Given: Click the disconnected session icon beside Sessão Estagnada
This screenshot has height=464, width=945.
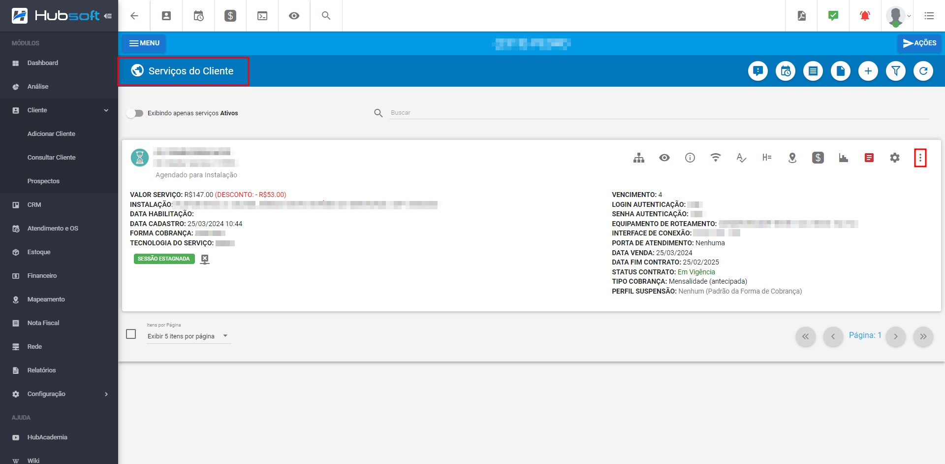Looking at the screenshot, I should click(205, 259).
